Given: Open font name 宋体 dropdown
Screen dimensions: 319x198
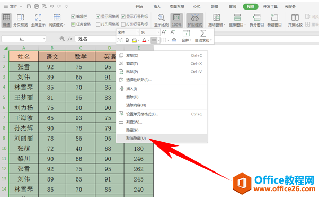Looking at the screenshot, I should pos(138,32).
